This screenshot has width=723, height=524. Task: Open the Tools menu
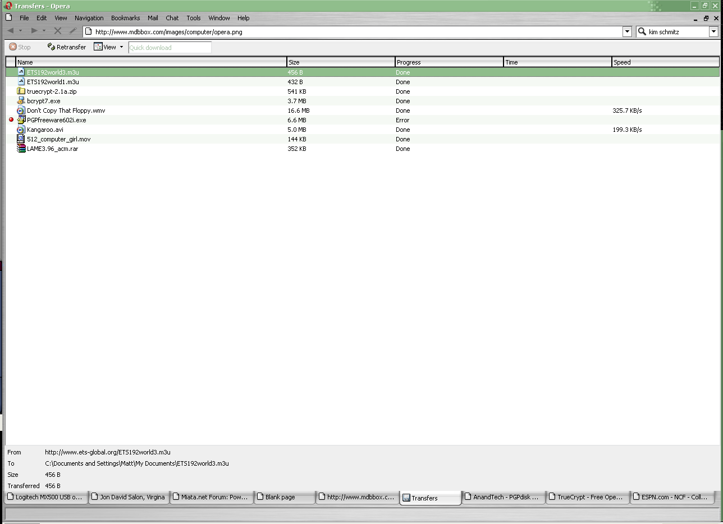(194, 18)
